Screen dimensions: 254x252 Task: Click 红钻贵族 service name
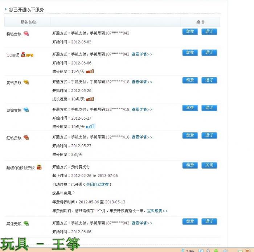click(x=14, y=138)
